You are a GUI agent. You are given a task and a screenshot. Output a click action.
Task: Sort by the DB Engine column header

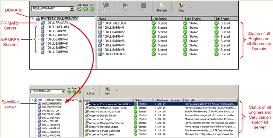point(226,19)
